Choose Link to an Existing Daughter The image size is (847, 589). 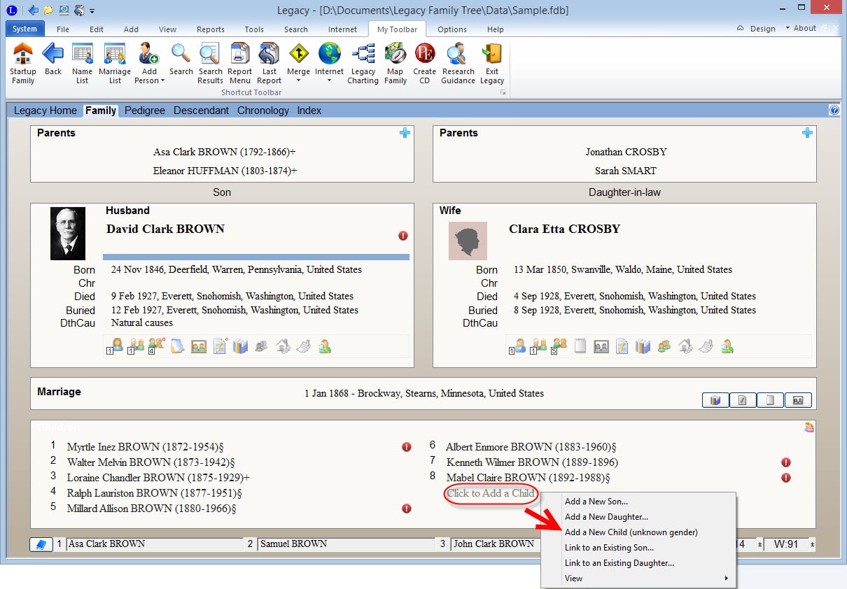[x=638, y=563]
